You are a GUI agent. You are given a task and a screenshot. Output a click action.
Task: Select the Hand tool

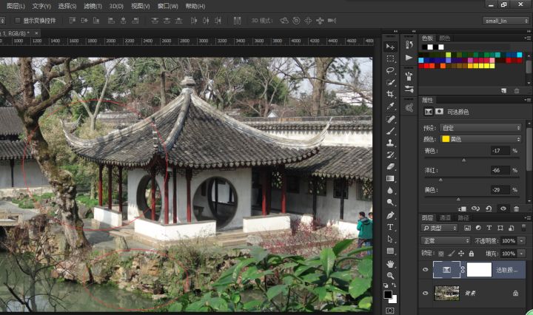point(390,263)
